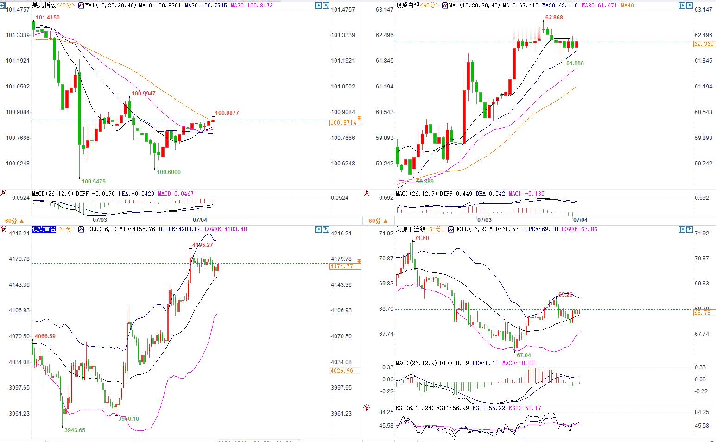This screenshot has height=442, width=716.
Task: Click the 3943.65 low label on gold chart
Action: [75, 430]
